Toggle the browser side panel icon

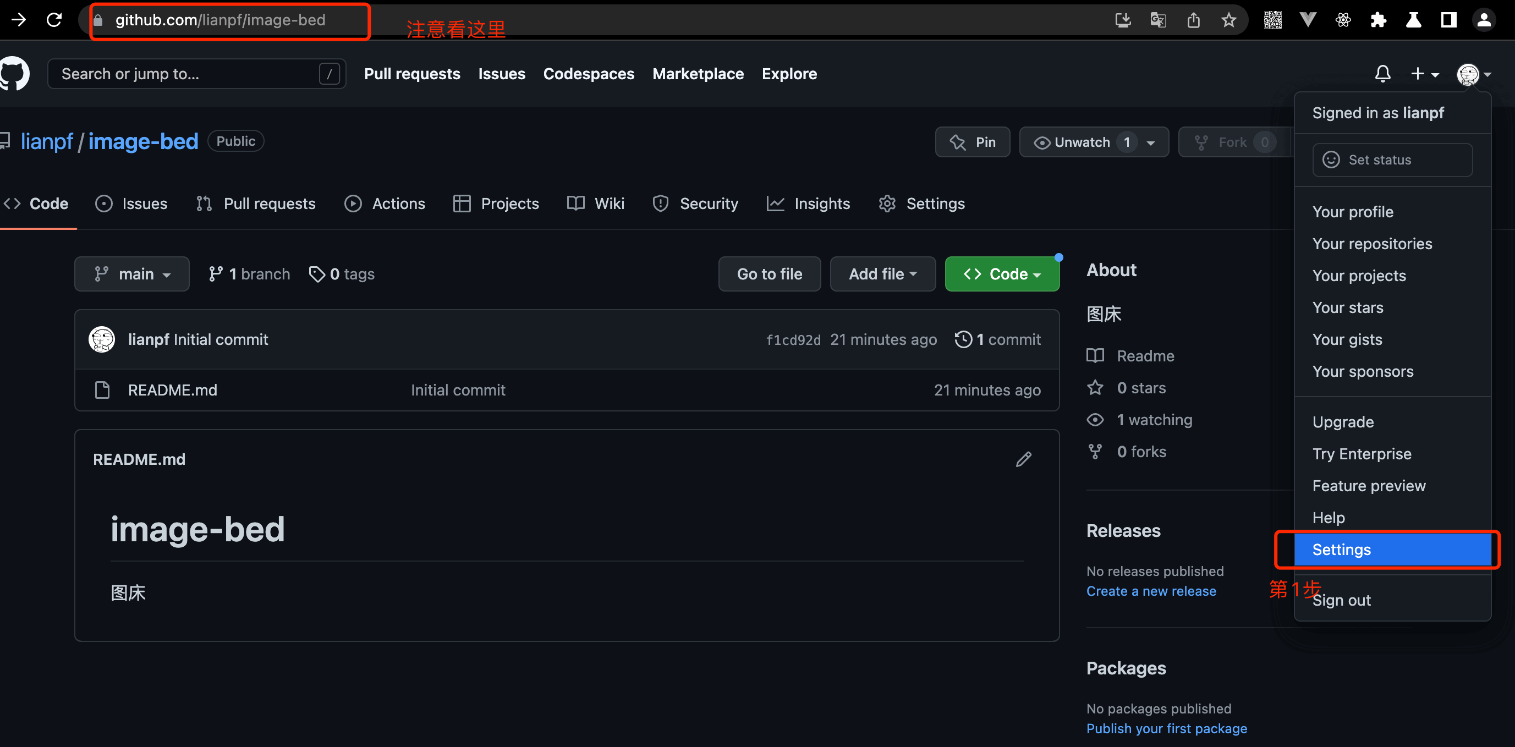coord(1449,20)
